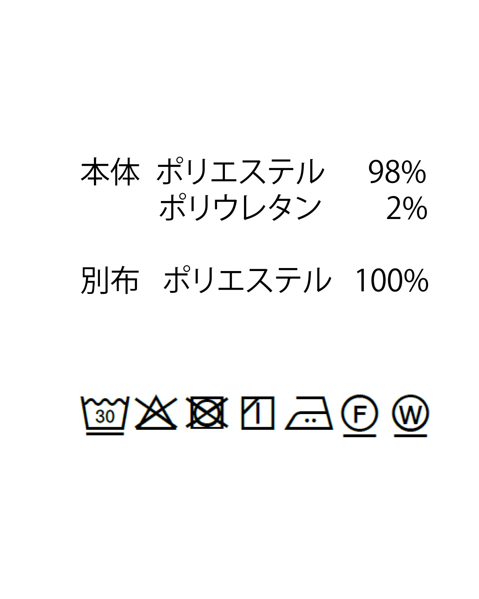Screen dimensions: 479x599
Task: Click the 別布 label text
Action: click(110, 281)
